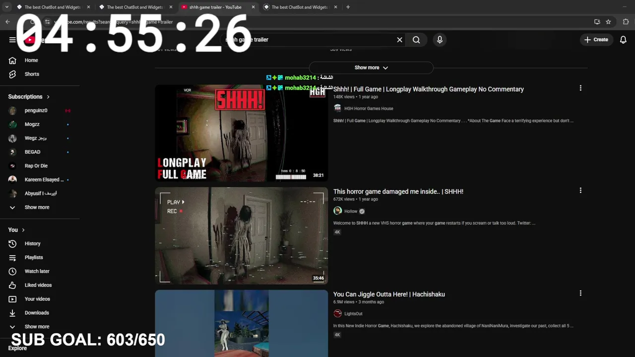Screen dimensions: 635x357
Task: Open PLAY REC horror game thumbnail
Action: point(242,236)
